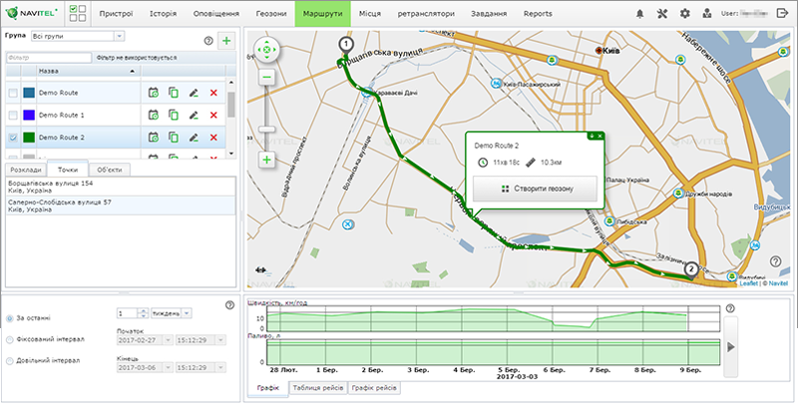Open the Всі групи group dropdown
798x405 pixels.
(78, 36)
